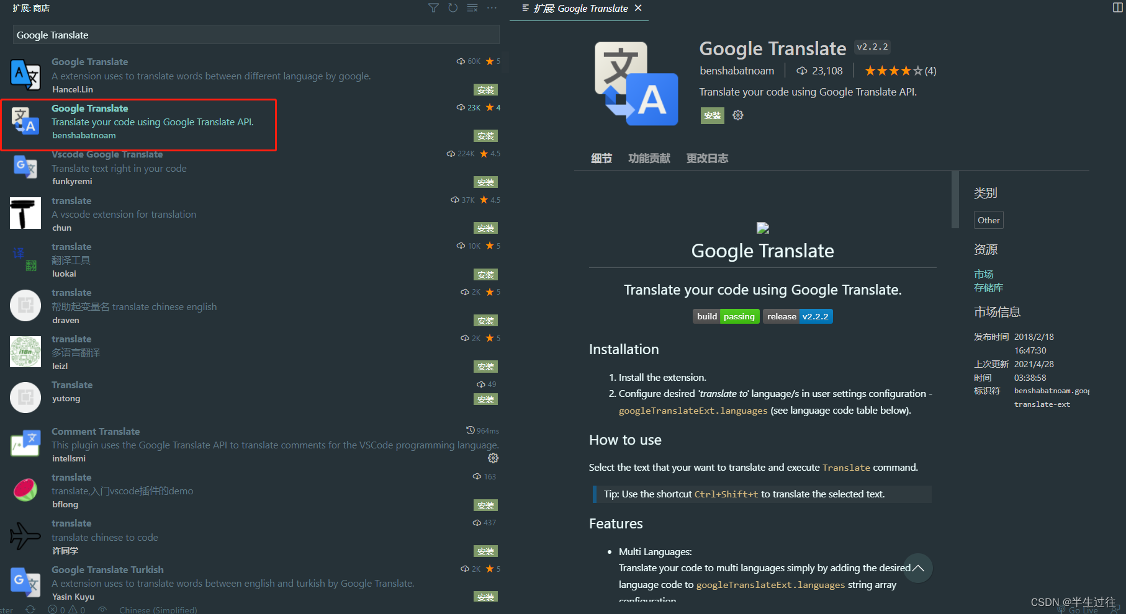Click the details pane vertical scrollbar

click(955, 200)
